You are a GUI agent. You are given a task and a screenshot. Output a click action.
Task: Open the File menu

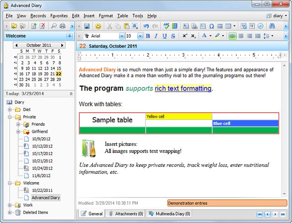[9, 16]
